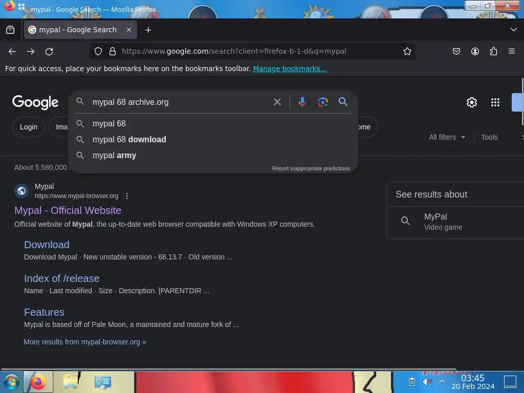Image resolution: width=524 pixels, height=393 pixels.
Task: Reload the current page
Action: click(x=49, y=52)
